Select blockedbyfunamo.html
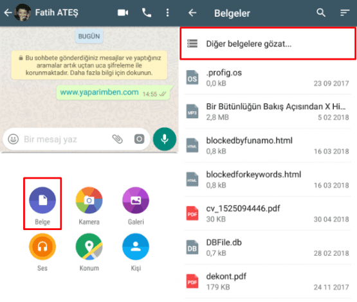Image resolution: width=357 pixels, height=302 pixels. click(x=268, y=145)
